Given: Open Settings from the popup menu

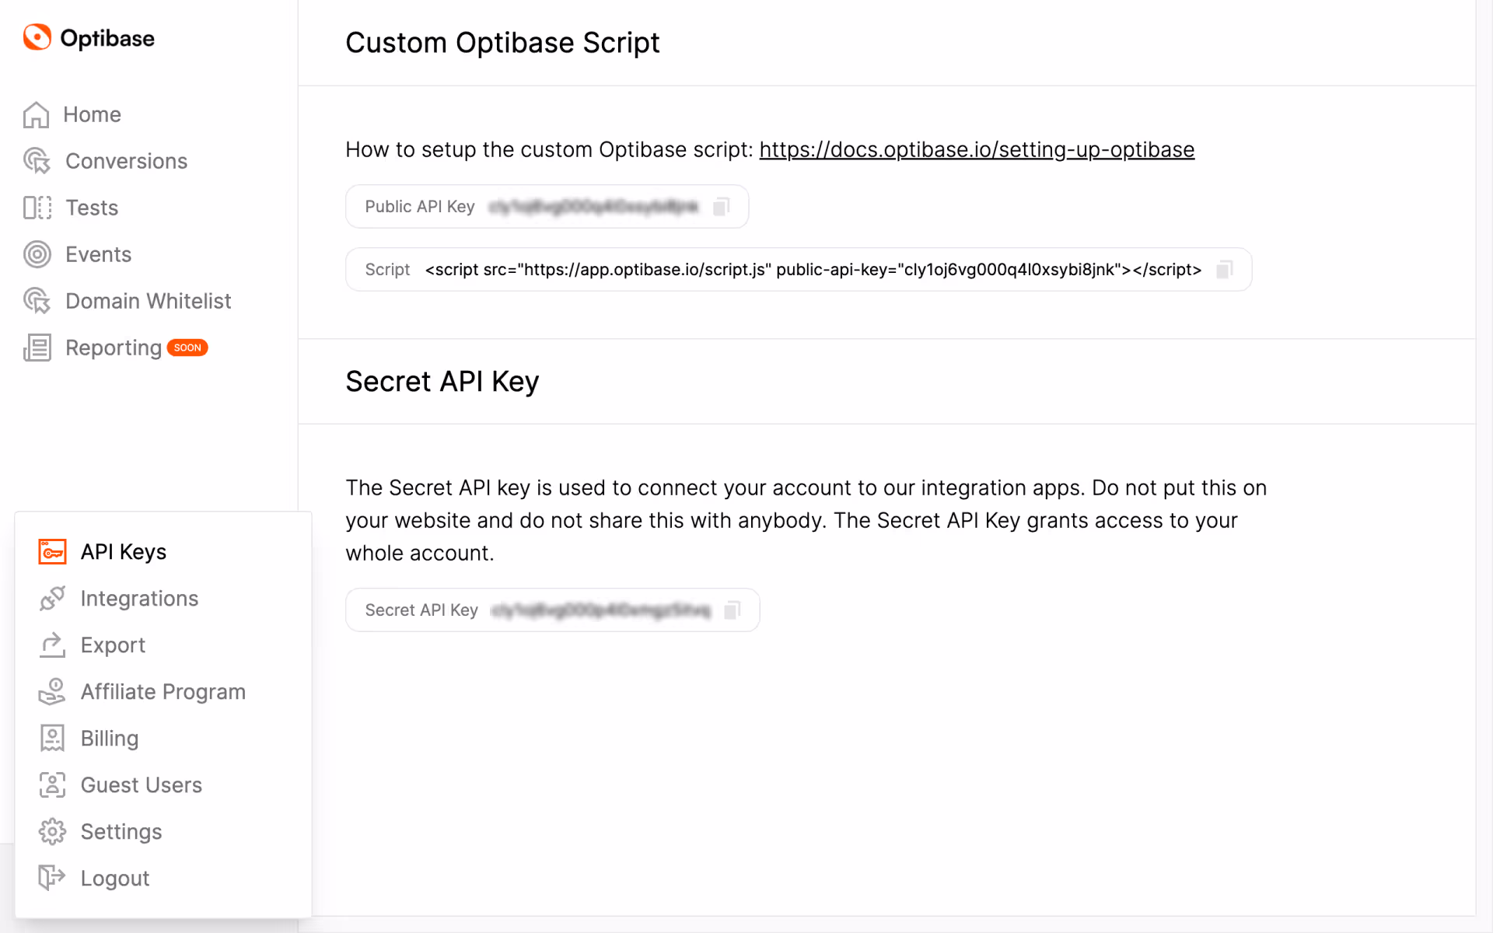Looking at the screenshot, I should pos(121,831).
